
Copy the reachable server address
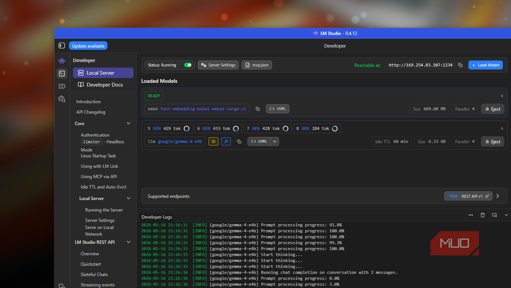coord(460,65)
